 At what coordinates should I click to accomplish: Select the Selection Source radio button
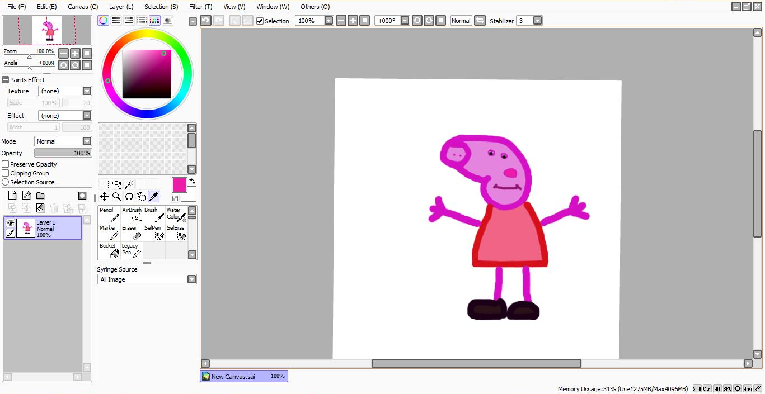[6, 182]
